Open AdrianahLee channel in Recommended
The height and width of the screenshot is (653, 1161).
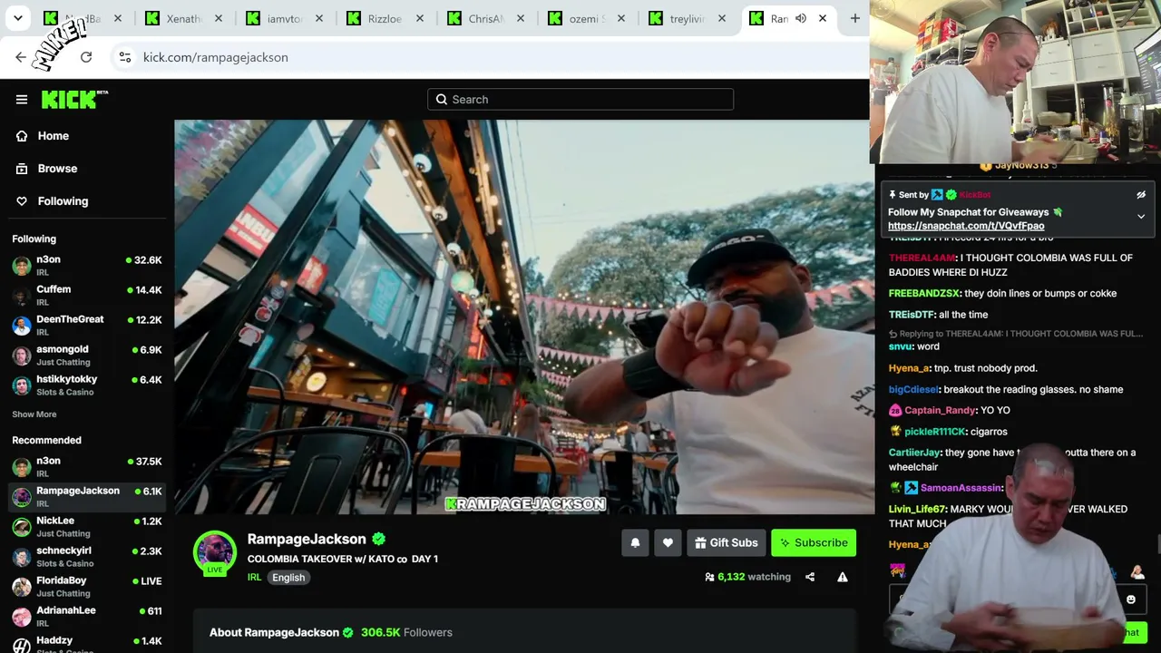[87, 617]
